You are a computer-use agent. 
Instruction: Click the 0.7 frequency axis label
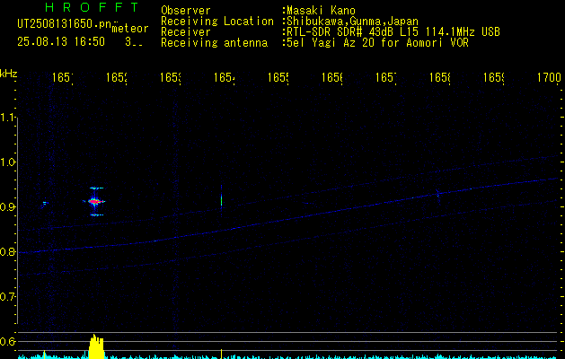pos(8,296)
